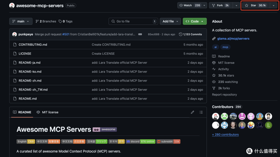The width and height of the screenshot is (280, 157).
Task: Open the LICENSE file
Action: coord(25,53)
